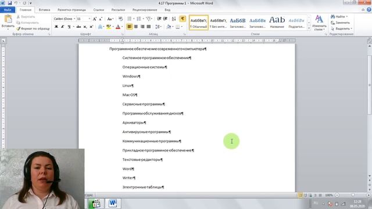Switch to the Рассылки tab
Image resolution: width=372 pixels, height=209 pixels.
118,10
